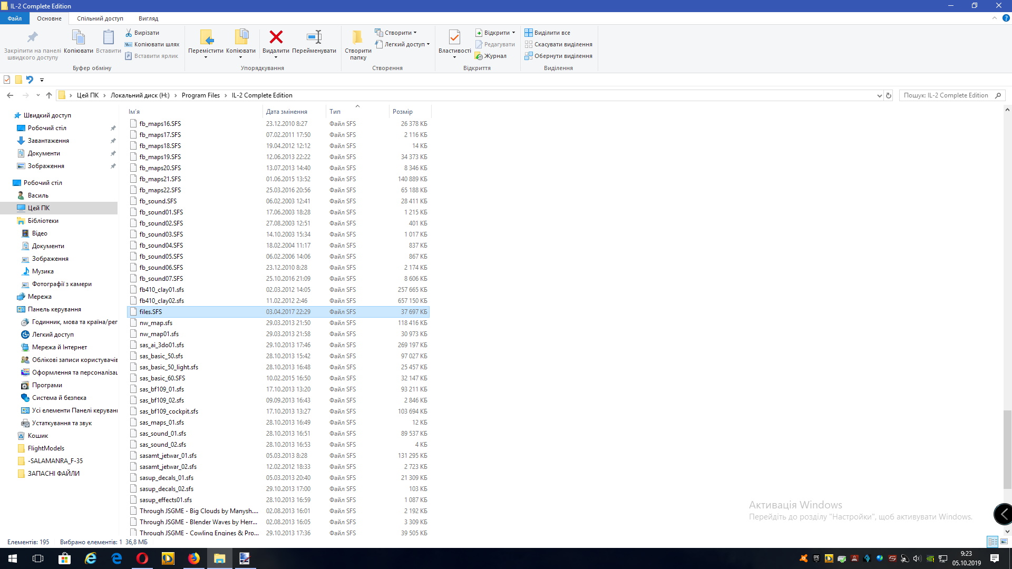Open the Файл (File) menu
The width and height of the screenshot is (1012, 569).
[x=15, y=18]
